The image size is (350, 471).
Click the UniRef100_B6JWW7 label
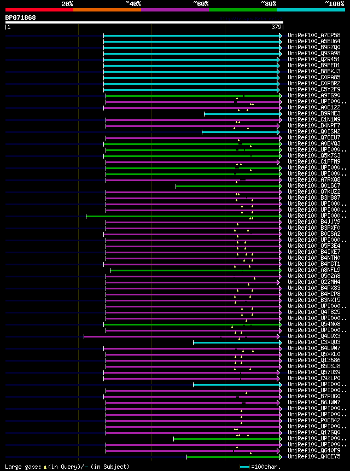click(x=314, y=402)
